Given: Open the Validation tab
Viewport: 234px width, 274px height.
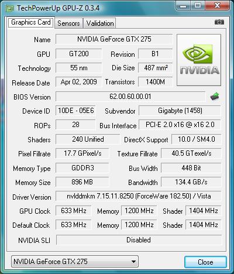Looking at the screenshot, I should pyautogui.click(x=100, y=23).
